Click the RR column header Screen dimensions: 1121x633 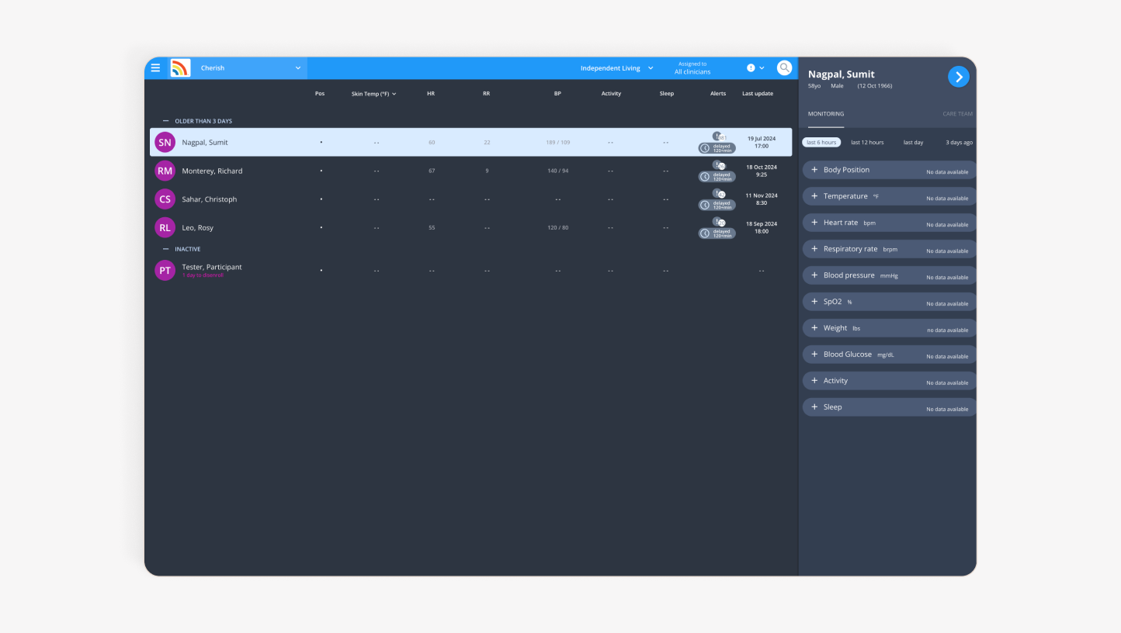click(x=487, y=94)
